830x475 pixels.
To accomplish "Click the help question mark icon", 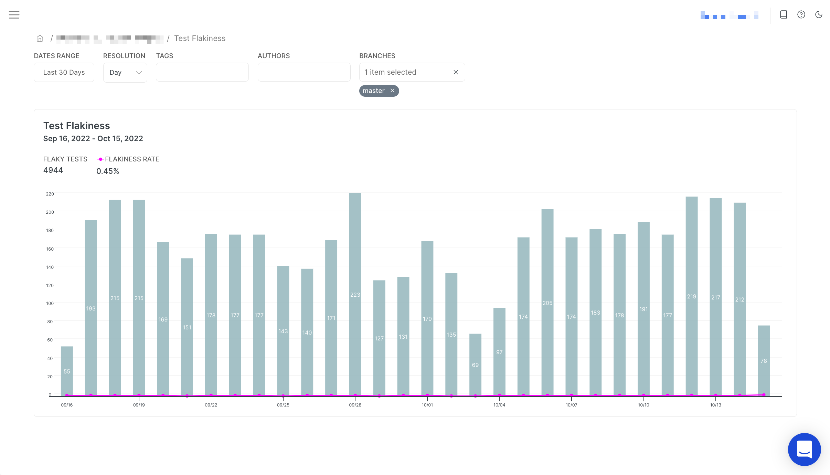I will coord(801,14).
